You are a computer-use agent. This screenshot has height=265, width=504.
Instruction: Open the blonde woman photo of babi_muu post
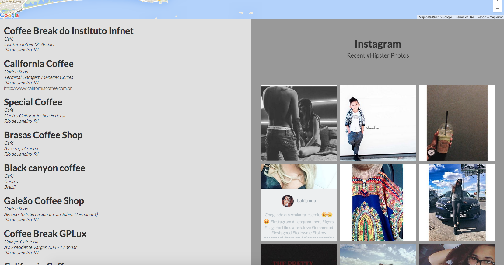(x=299, y=177)
